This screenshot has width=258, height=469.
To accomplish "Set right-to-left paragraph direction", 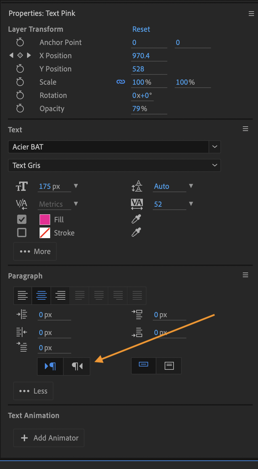I will (77, 366).
